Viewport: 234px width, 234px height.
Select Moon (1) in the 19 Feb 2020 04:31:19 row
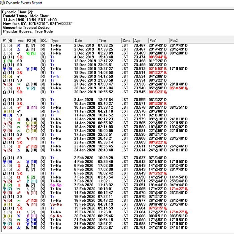tap(7, 205)
